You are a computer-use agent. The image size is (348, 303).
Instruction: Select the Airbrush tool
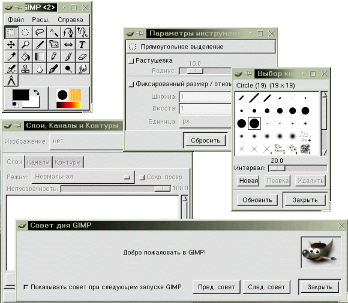(x=11, y=68)
